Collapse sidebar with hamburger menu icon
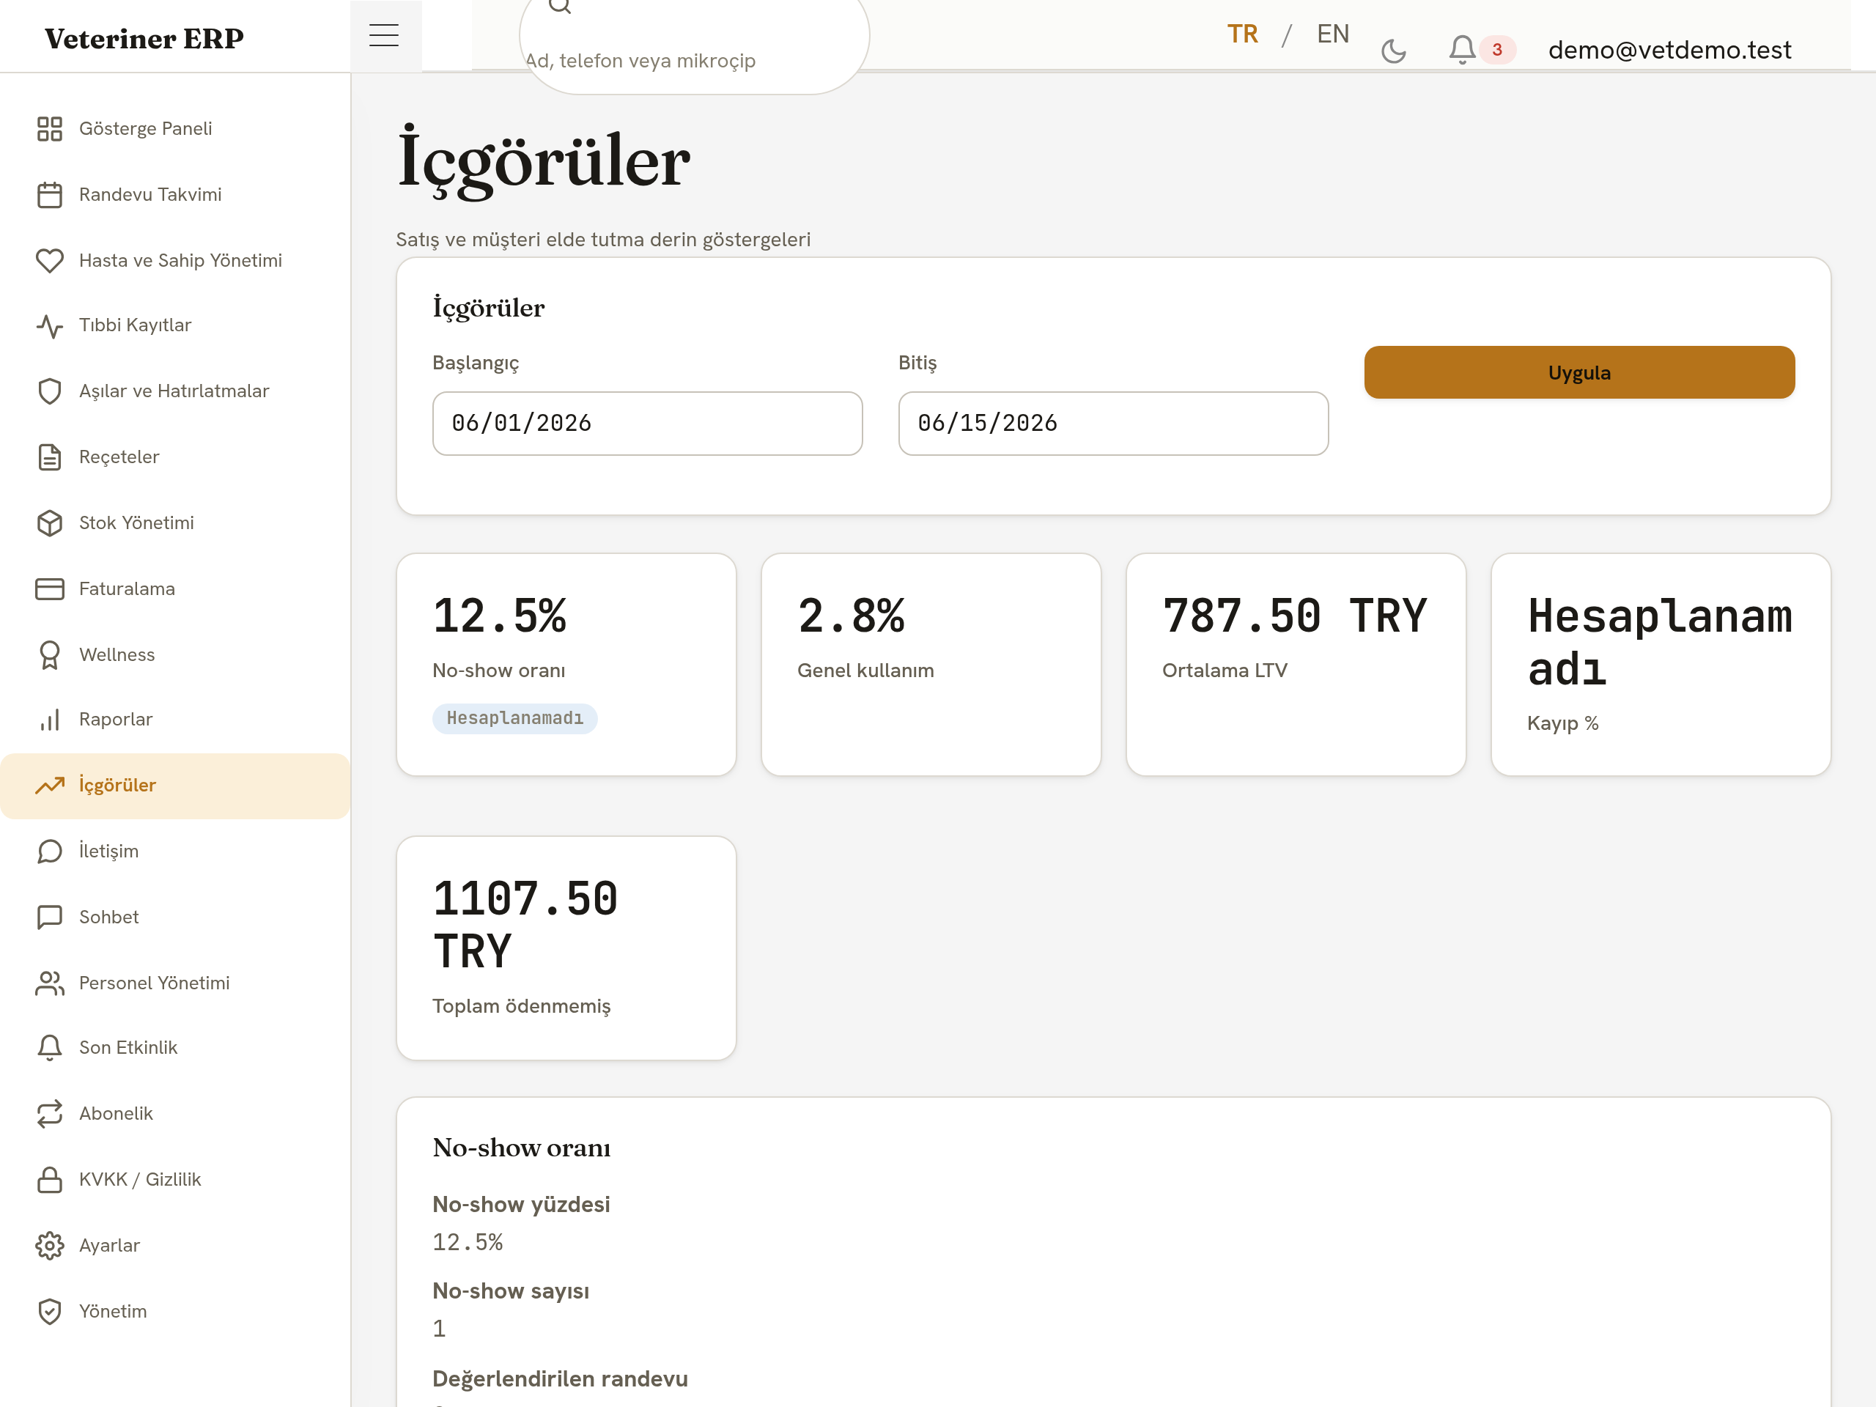This screenshot has height=1407, width=1876. 384,34
